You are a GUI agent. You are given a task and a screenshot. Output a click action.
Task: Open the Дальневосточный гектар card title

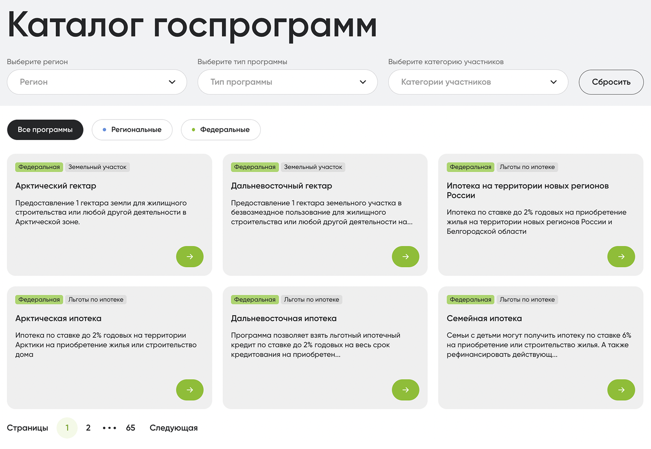[x=281, y=186]
